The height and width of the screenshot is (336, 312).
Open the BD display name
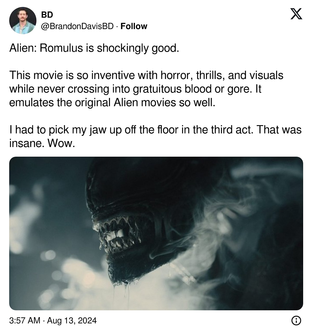coord(47,15)
